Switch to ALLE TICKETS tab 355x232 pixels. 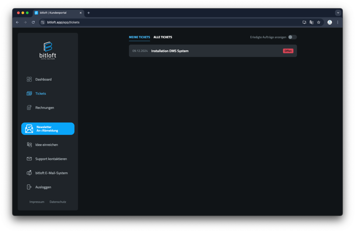point(163,37)
